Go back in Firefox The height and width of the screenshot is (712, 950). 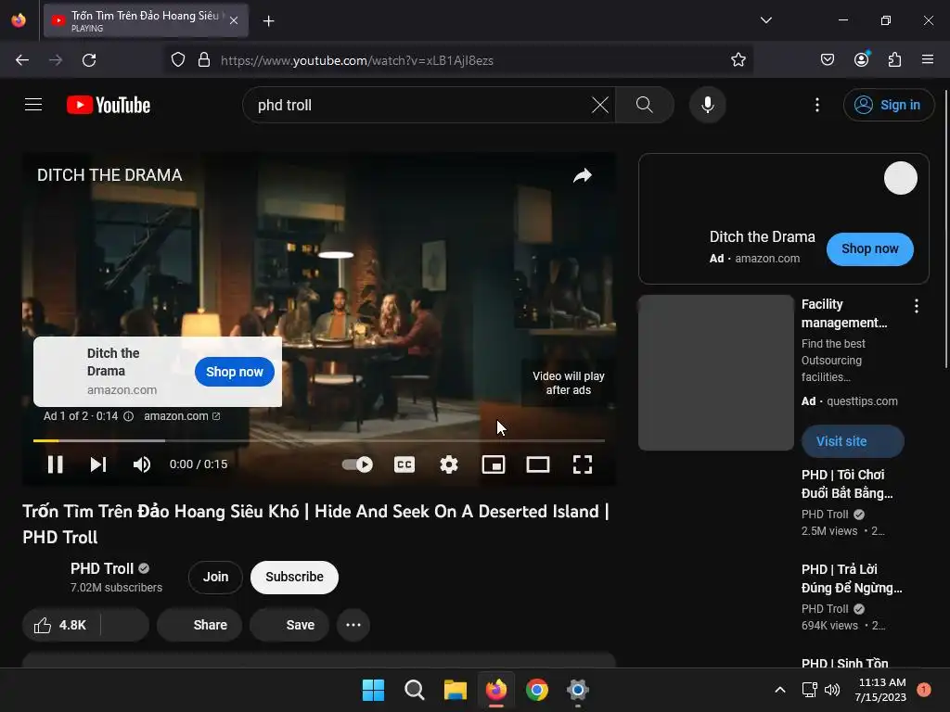tap(22, 60)
